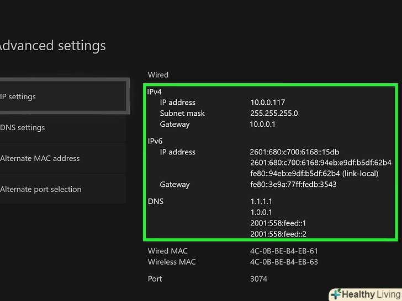
Task: Select IPv6 address ending in ::15db
Action: tap(294, 152)
